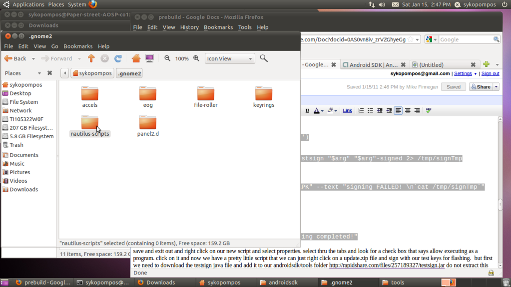511x287 pixels.
Task: Insert a bulleted list in Google Docs
Action: (x=370, y=111)
